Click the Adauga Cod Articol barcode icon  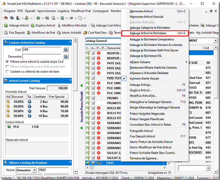(93, 25)
